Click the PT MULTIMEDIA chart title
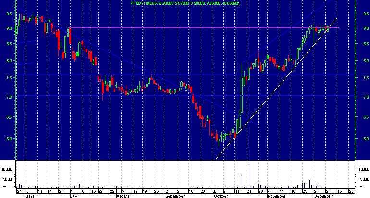The image size is (370, 198). pyautogui.click(x=185, y=3)
